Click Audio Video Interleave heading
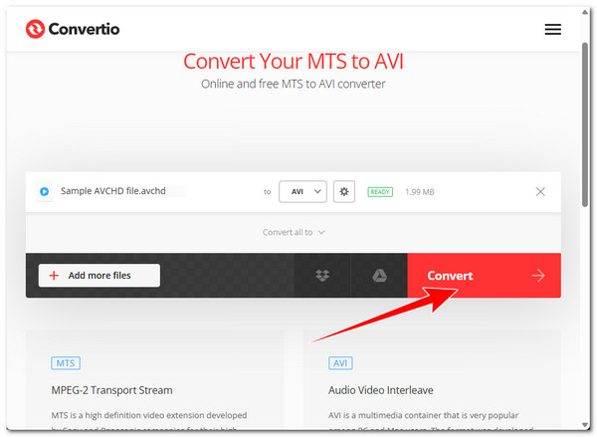The width and height of the screenshot is (597, 437). [x=381, y=390]
